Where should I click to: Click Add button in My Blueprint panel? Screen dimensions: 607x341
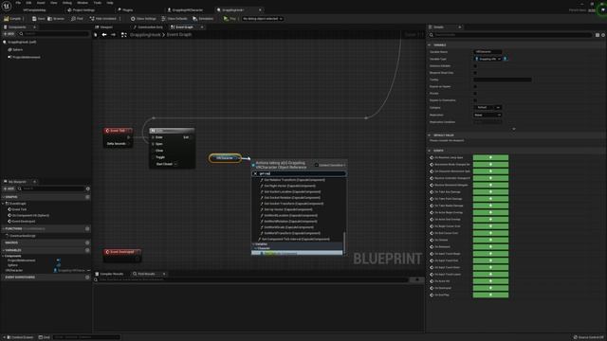click(x=9, y=188)
